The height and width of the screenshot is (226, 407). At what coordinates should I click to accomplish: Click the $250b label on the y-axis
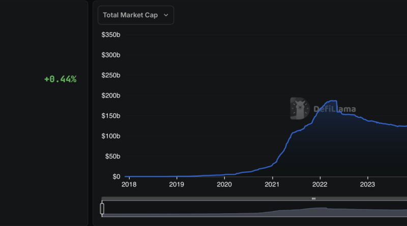pyautogui.click(x=111, y=75)
